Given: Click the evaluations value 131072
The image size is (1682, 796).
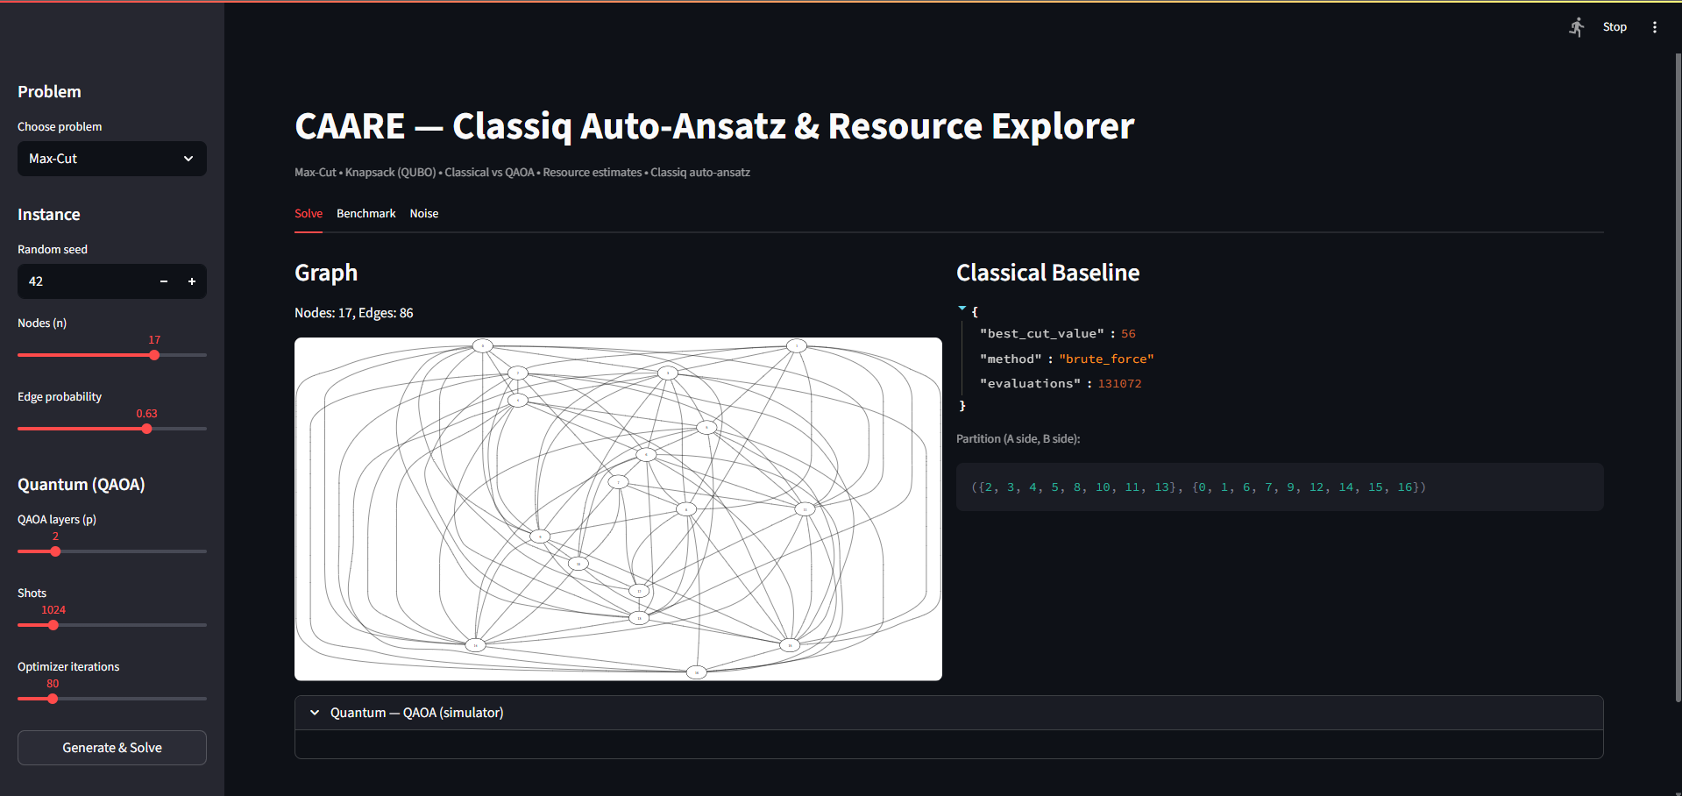Looking at the screenshot, I should coord(1119,384).
